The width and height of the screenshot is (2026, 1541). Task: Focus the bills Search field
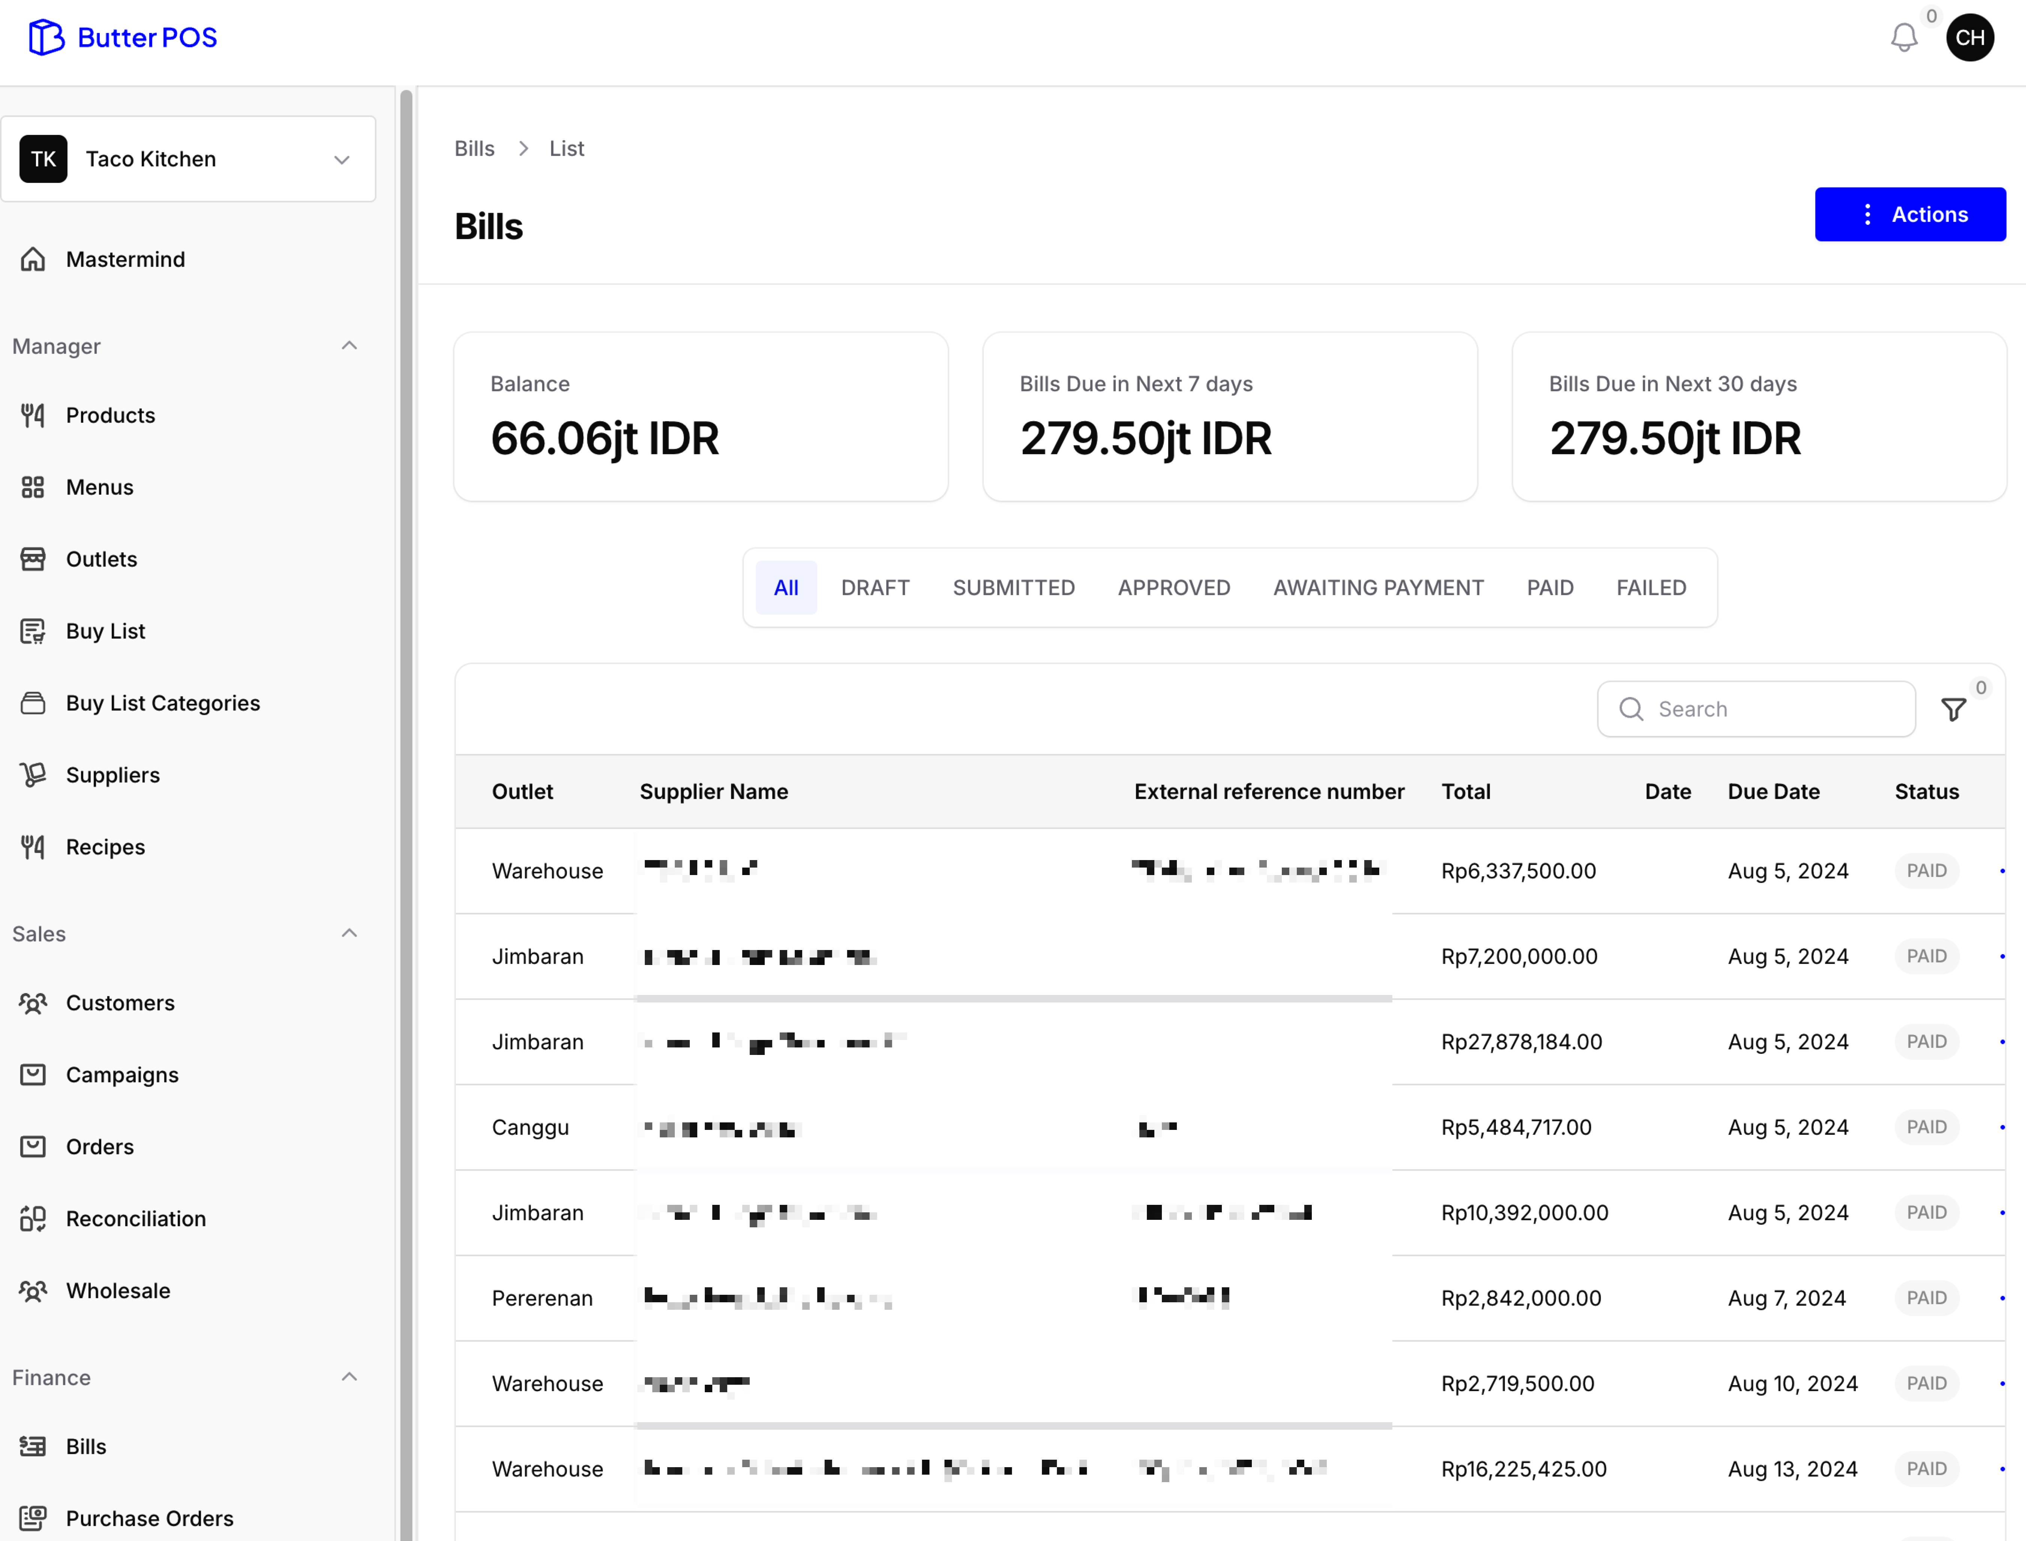click(x=1771, y=709)
